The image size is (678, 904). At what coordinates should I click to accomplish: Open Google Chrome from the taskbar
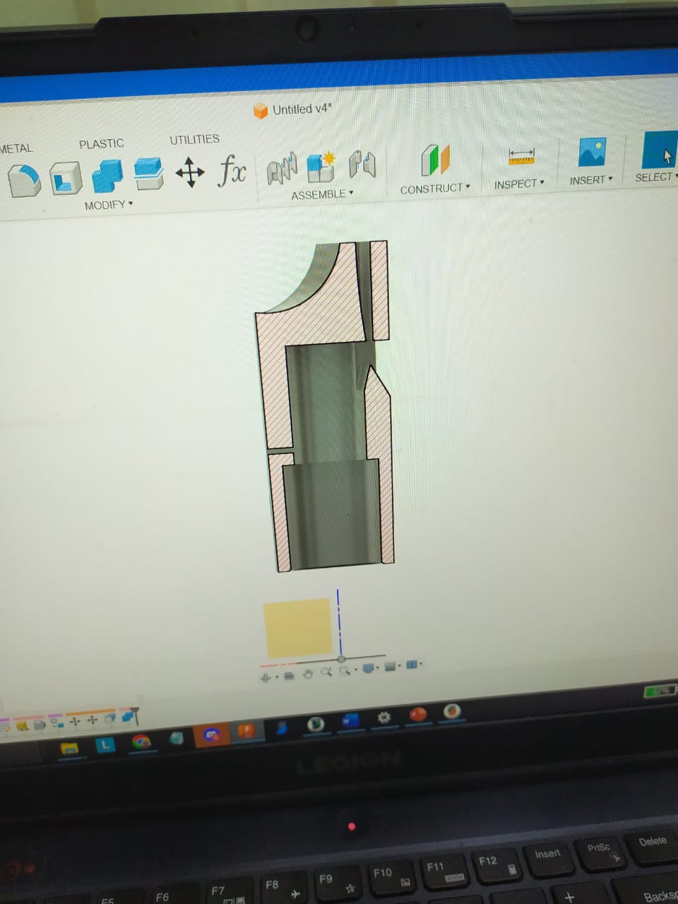click(141, 741)
